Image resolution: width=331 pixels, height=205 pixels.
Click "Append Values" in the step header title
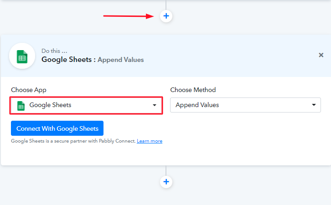[121, 60]
